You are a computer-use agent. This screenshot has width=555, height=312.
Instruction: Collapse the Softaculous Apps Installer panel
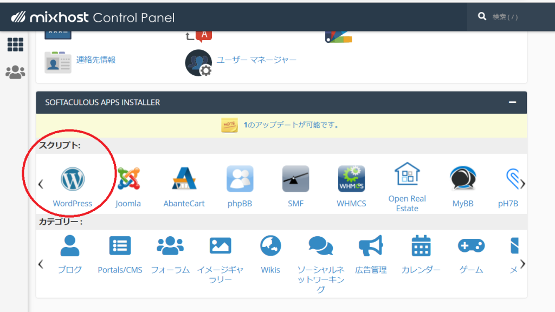point(512,102)
